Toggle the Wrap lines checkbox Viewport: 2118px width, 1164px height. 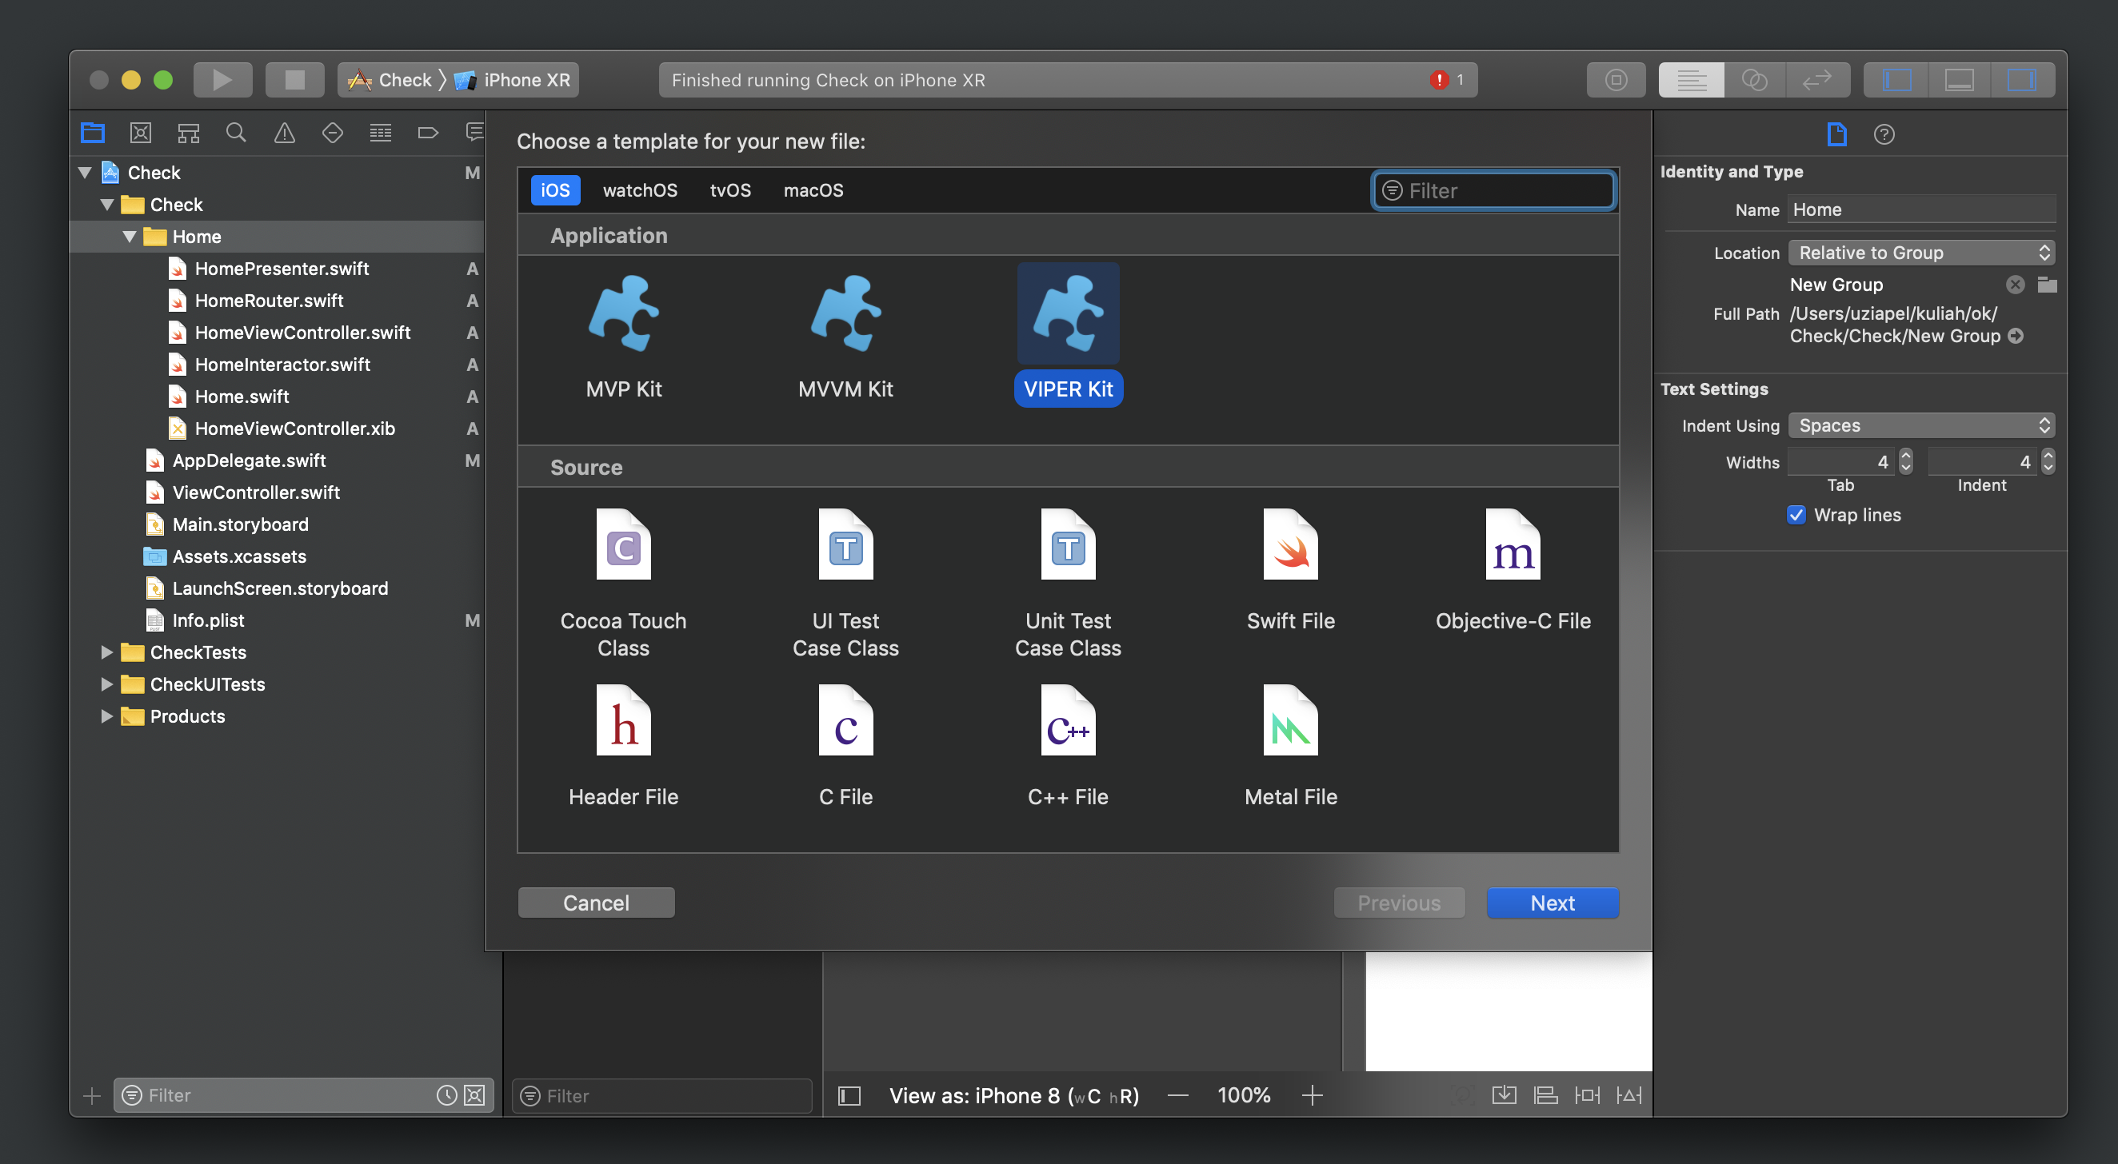(1798, 512)
